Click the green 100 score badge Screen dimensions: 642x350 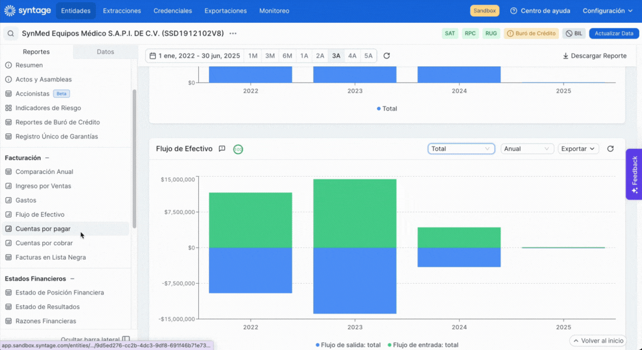click(238, 149)
